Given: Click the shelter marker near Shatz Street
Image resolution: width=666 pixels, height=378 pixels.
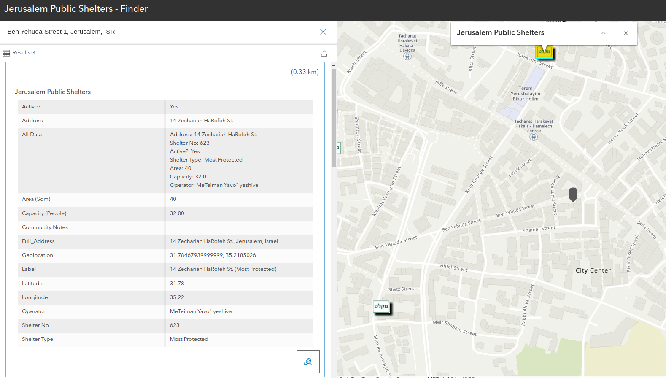Looking at the screenshot, I should click(381, 307).
